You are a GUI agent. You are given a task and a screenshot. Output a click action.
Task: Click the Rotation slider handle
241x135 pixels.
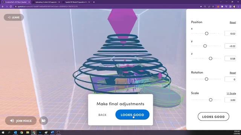[x=207, y=79]
